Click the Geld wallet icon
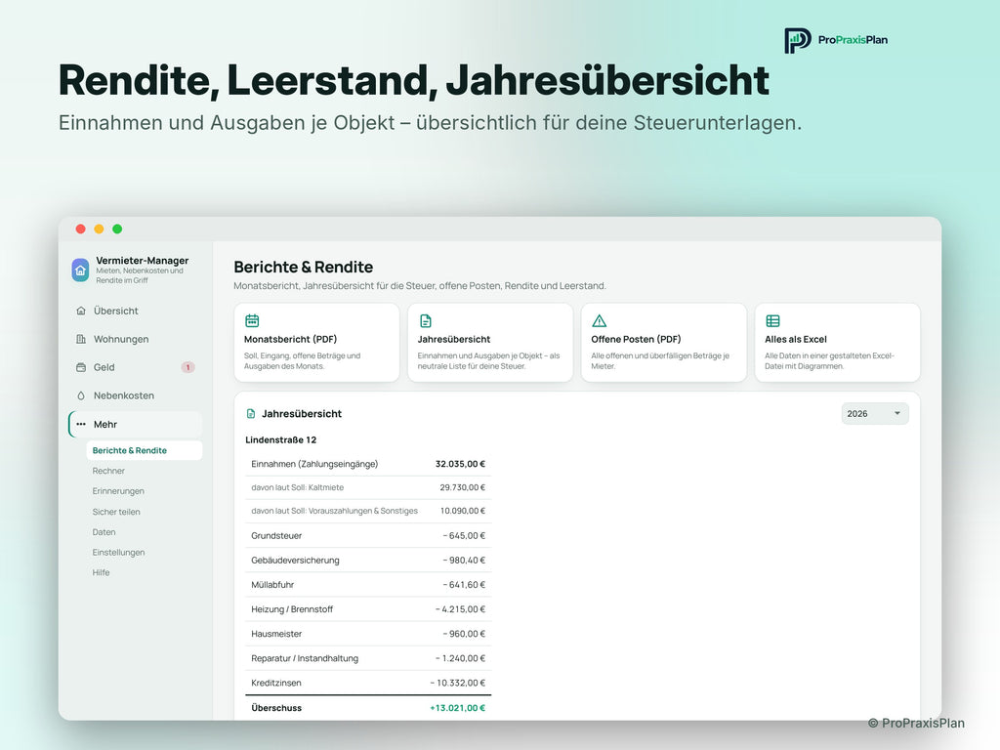1000x750 pixels. tap(81, 367)
